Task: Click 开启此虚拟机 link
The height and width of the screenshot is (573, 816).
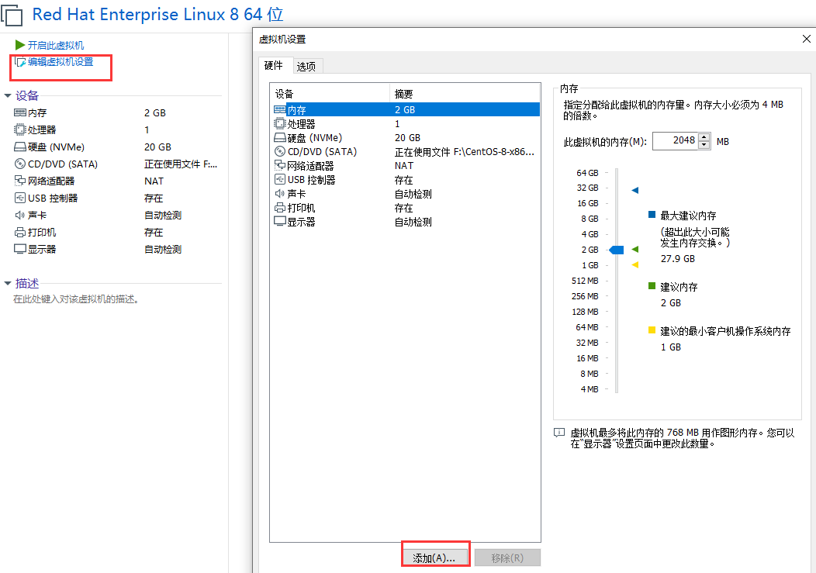Action: click(56, 45)
